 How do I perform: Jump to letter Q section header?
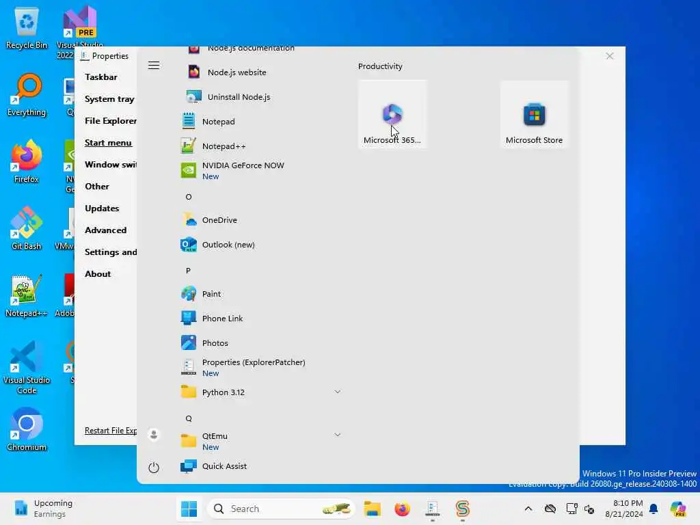[x=189, y=418]
